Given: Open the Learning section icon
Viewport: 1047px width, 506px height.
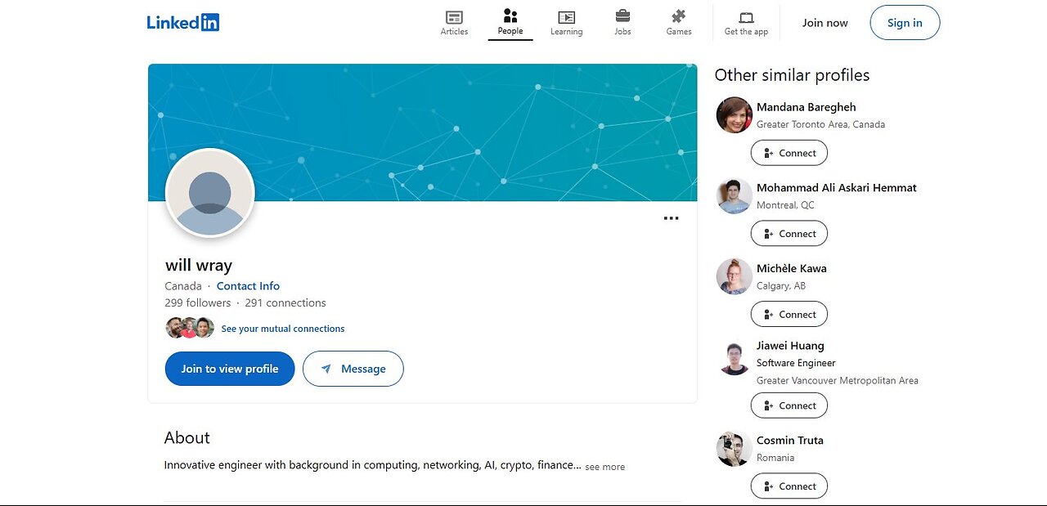Looking at the screenshot, I should point(566,17).
